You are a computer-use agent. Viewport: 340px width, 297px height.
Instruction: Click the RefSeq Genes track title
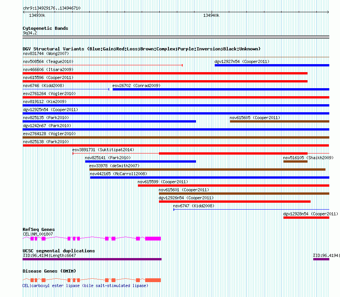point(39,229)
